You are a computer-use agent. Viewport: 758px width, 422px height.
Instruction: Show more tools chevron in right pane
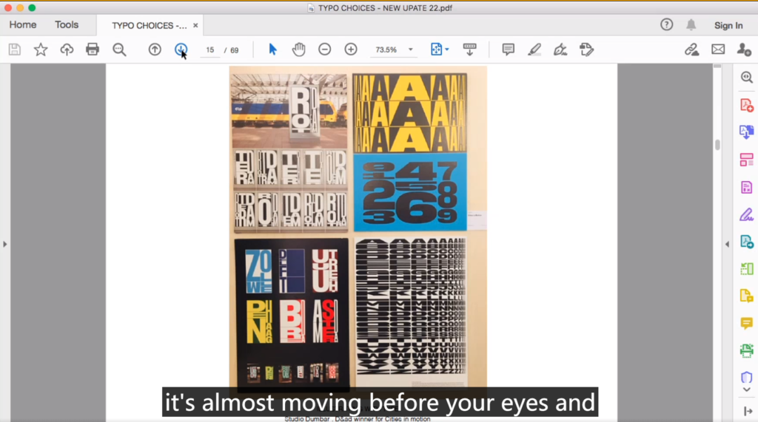pyautogui.click(x=746, y=389)
